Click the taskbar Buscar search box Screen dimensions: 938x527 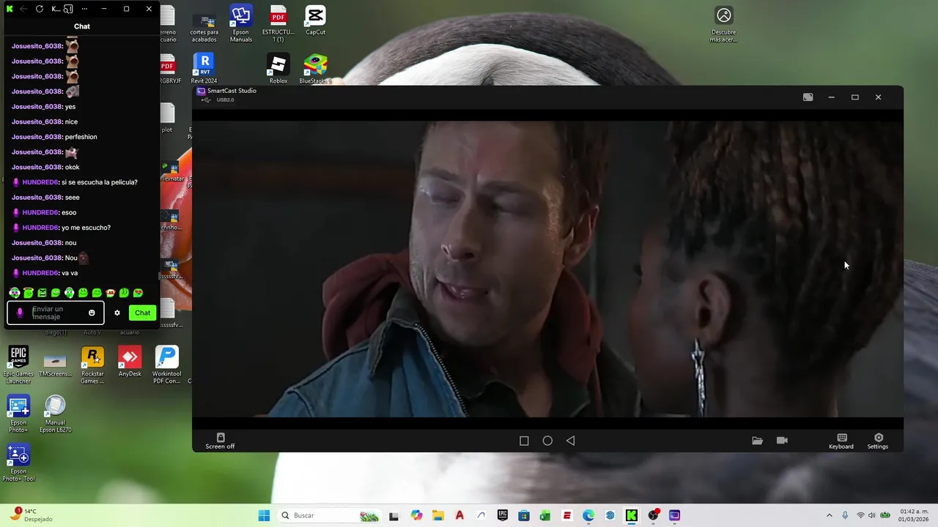pyautogui.click(x=328, y=515)
